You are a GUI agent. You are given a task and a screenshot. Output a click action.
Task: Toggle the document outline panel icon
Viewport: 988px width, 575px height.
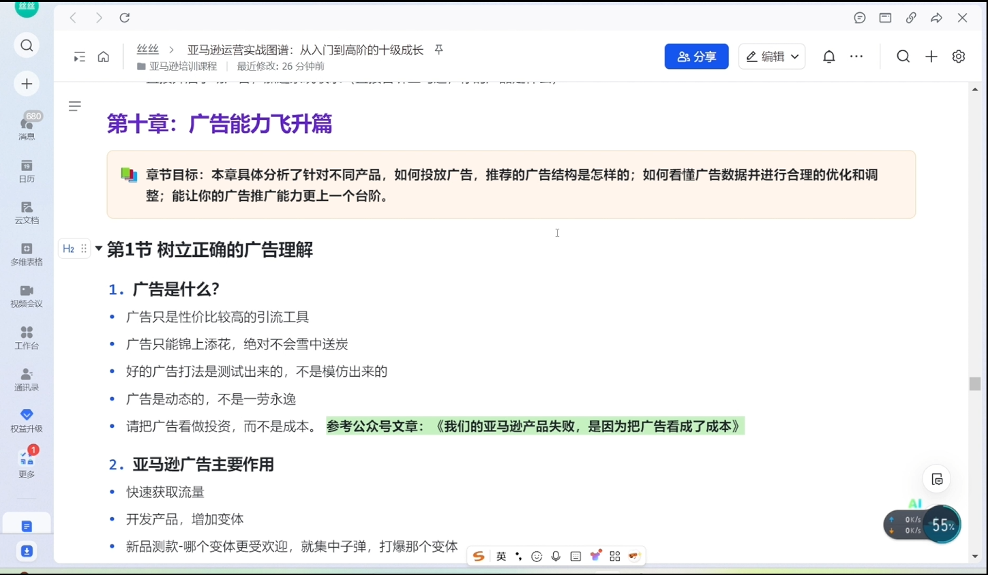coord(75,106)
